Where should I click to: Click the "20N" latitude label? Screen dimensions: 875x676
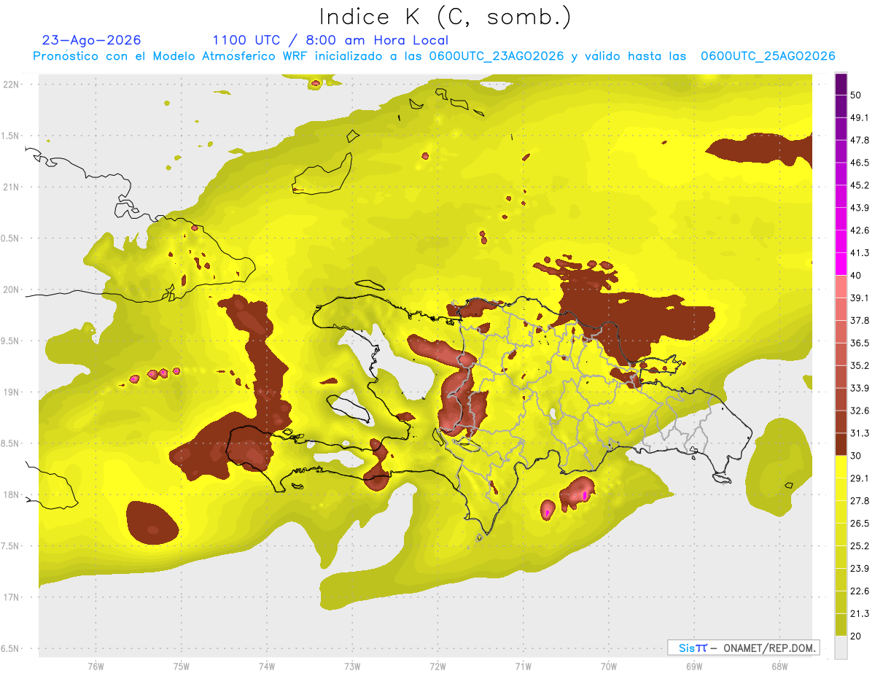11,290
